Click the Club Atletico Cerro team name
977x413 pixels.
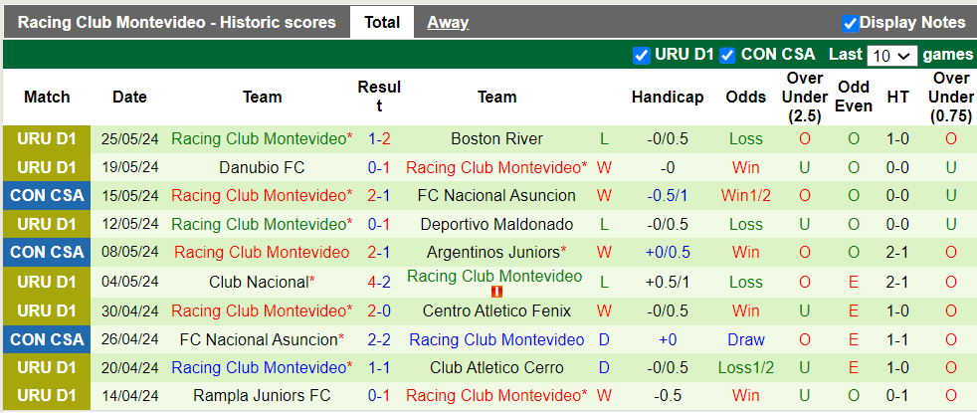496,368
